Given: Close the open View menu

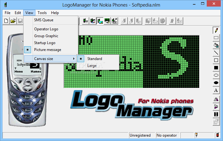Looking at the screenshot, I should coord(29,13).
